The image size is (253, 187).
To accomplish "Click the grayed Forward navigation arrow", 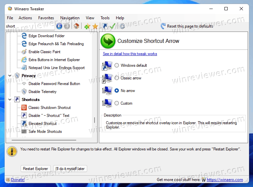I will tap(67, 26).
